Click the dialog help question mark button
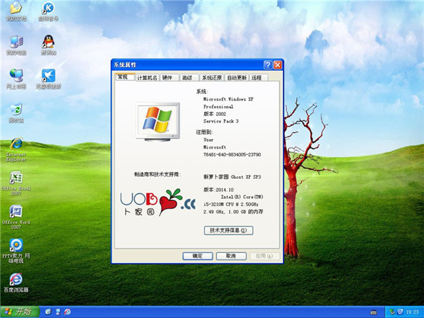Image resolution: width=424 pixels, height=318 pixels. coord(268,65)
